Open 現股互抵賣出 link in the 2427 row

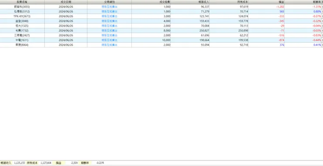[x=110, y=35]
